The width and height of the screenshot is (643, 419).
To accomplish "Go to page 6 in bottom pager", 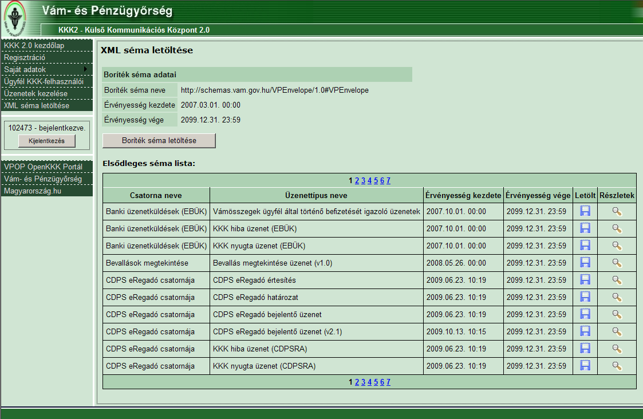I will tap(382, 382).
